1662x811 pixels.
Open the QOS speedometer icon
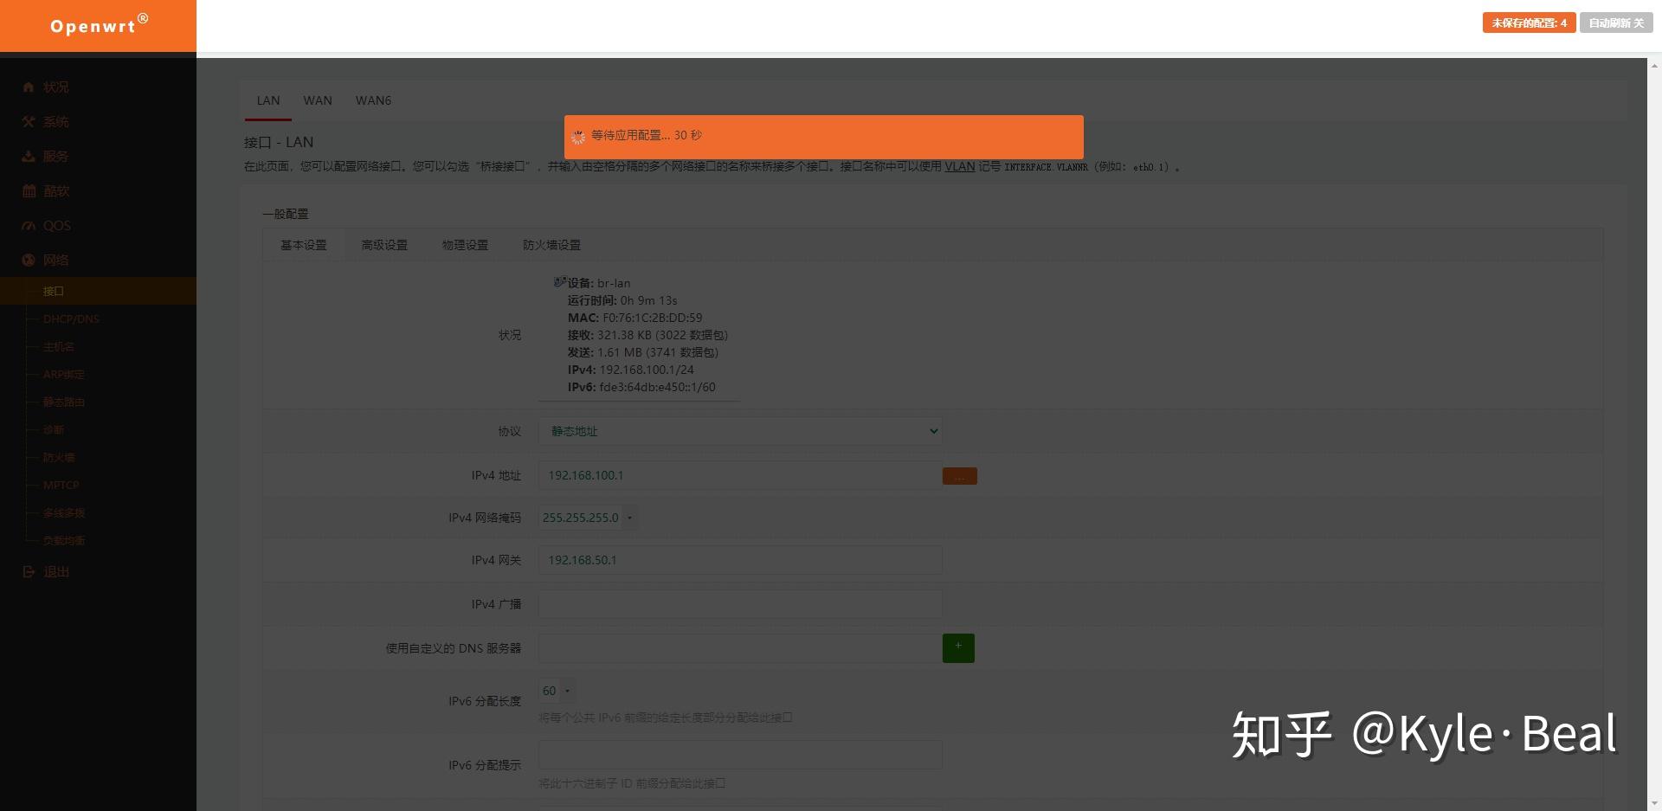27,225
